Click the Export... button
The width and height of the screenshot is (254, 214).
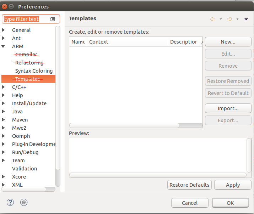point(228,120)
